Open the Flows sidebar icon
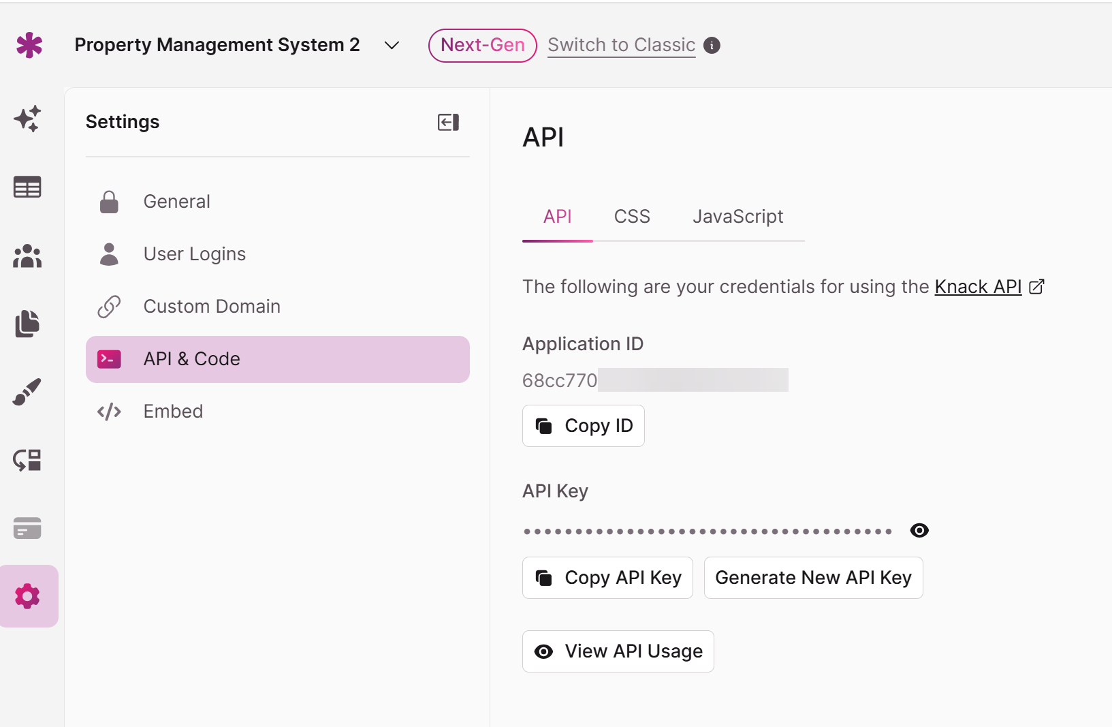 click(x=27, y=460)
